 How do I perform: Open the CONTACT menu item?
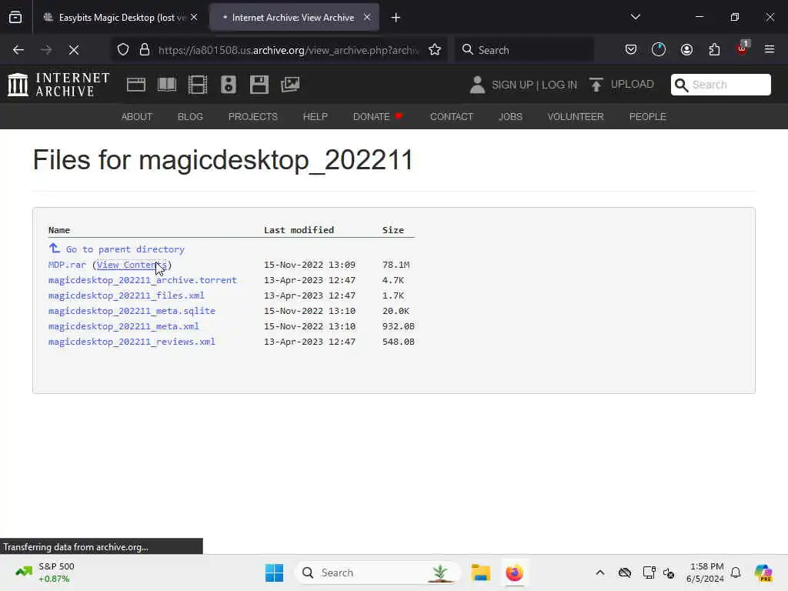tap(452, 117)
